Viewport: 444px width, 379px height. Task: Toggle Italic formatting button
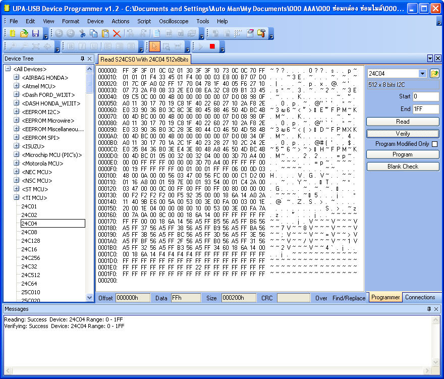pos(82,46)
